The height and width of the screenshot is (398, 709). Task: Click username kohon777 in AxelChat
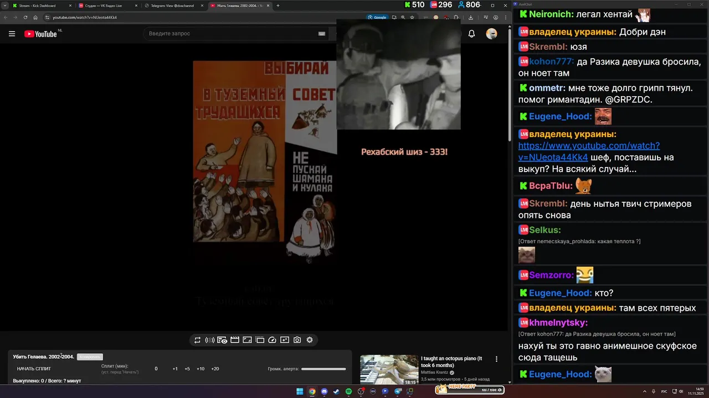(551, 61)
